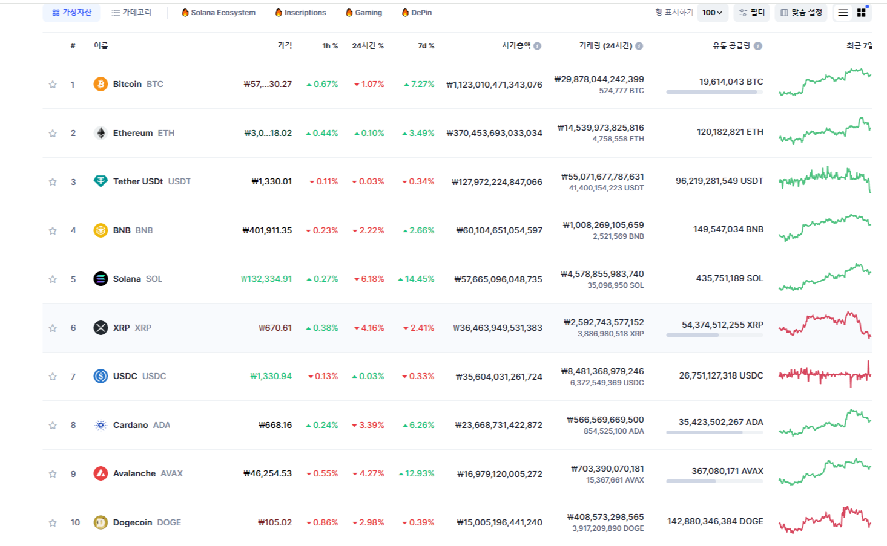
Task: Click the Avalanche logo icon
Action: click(101, 473)
